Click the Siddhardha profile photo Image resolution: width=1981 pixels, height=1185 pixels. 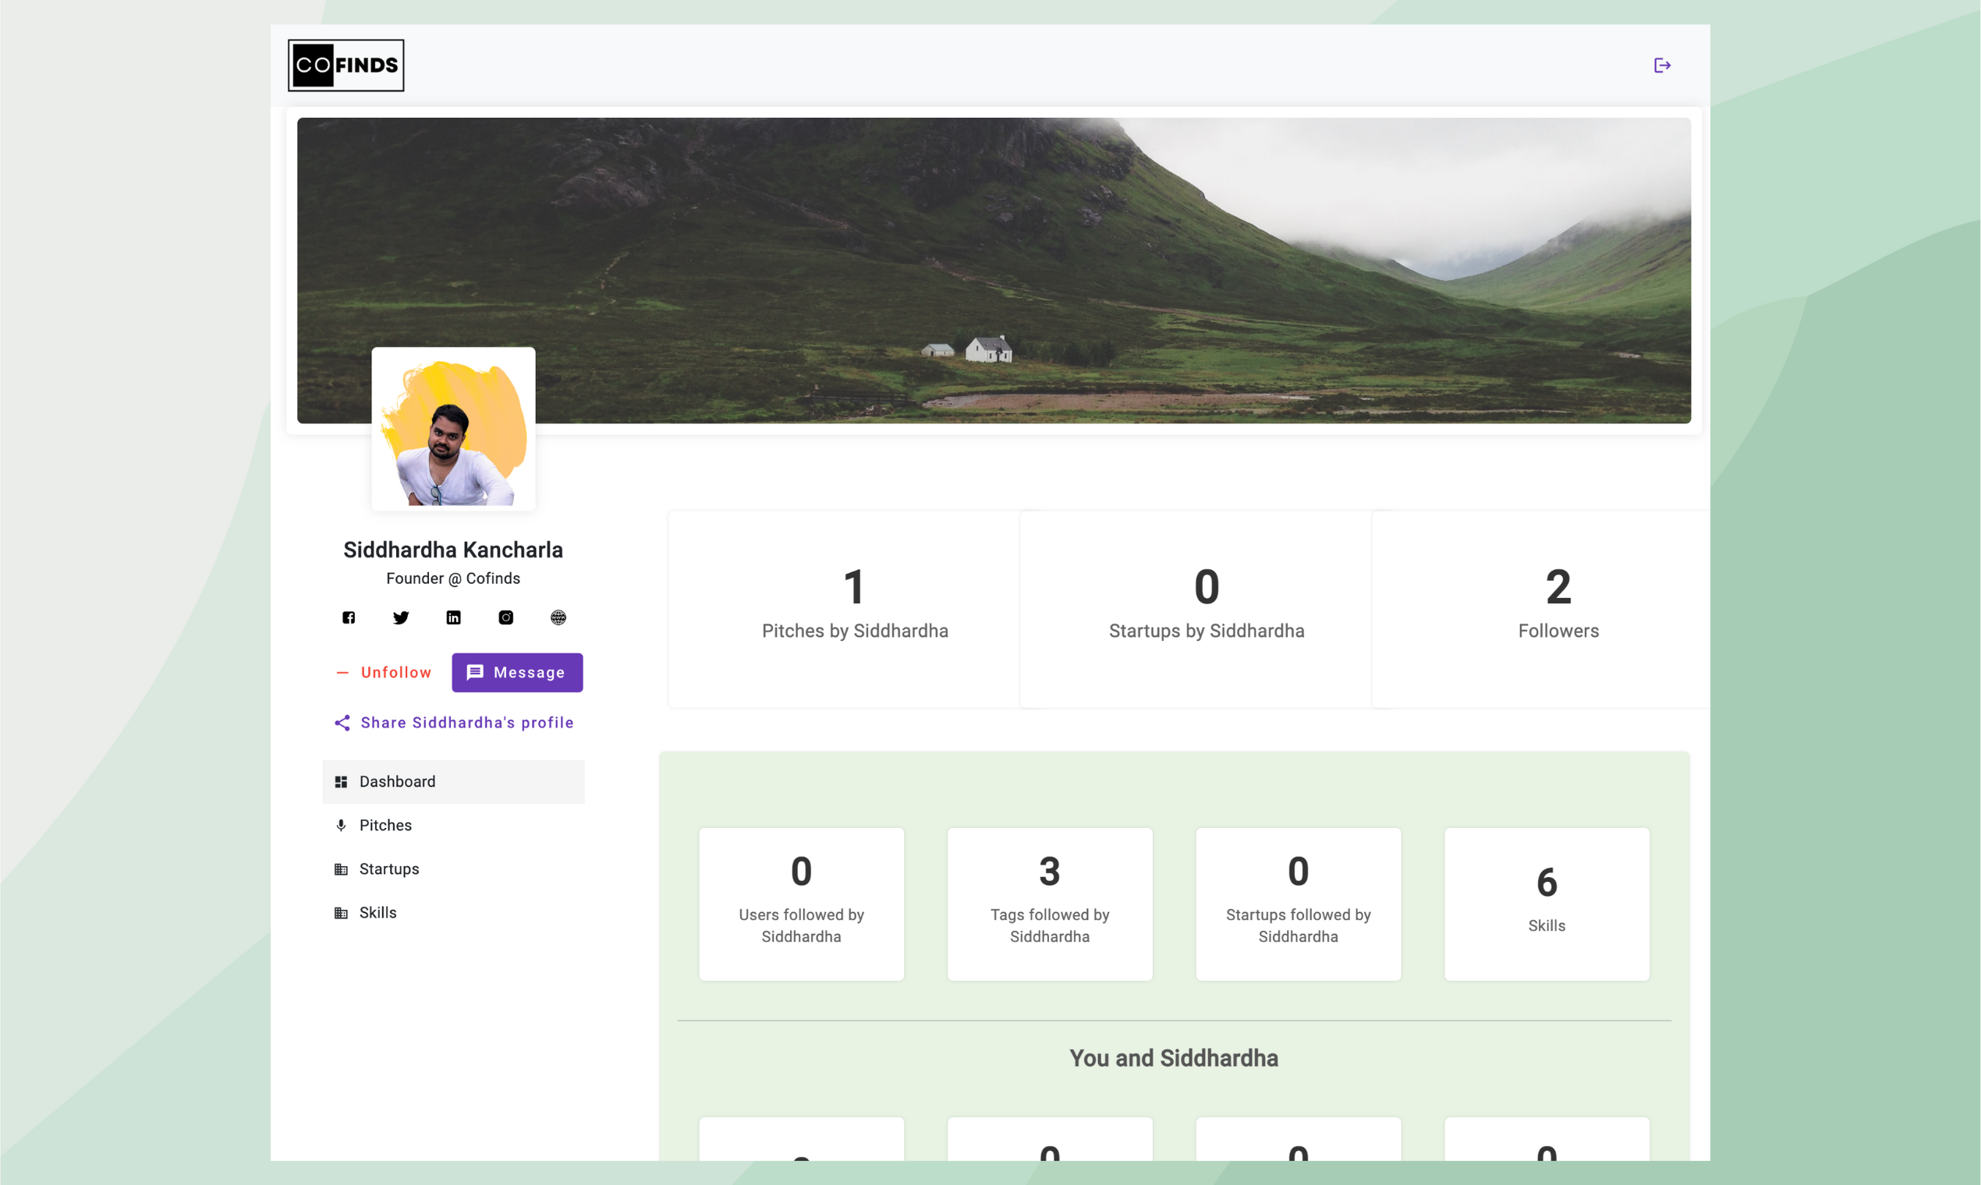point(454,429)
